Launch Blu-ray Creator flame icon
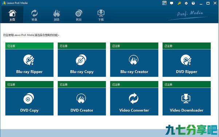 (x=134, y=60)
